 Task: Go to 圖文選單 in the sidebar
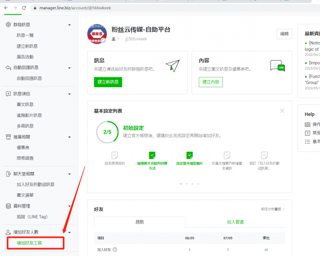click(x=25, y=195)
